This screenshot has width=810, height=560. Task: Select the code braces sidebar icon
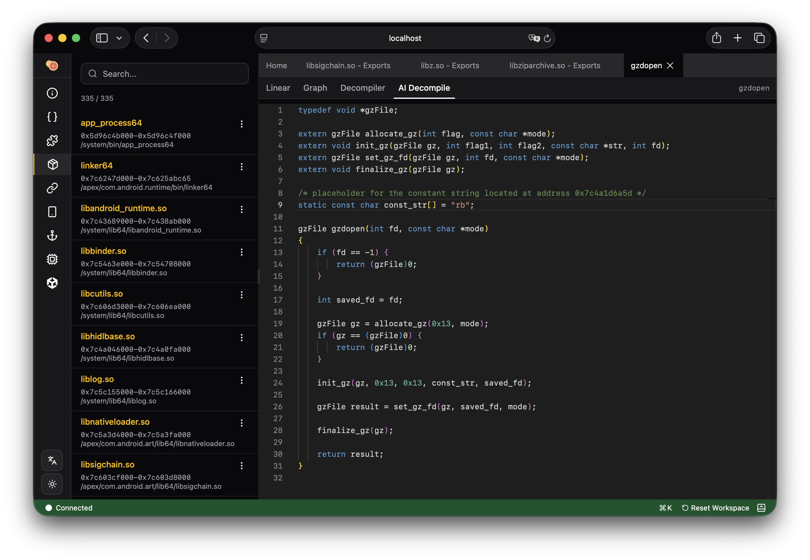click(x=52, y=117)
